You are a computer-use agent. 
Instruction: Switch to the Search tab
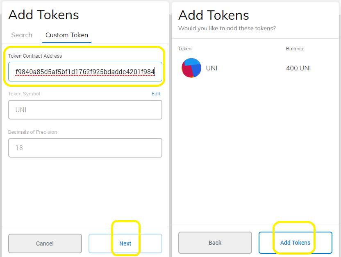[22, 35]
